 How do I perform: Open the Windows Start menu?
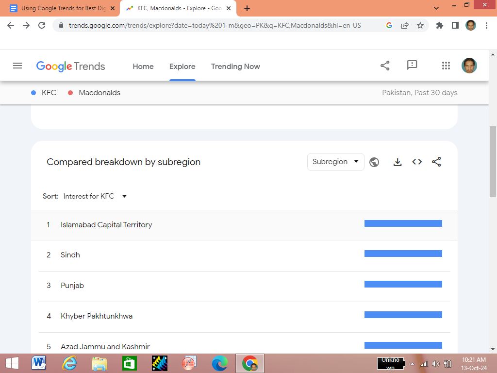click(x=12, y=363)
